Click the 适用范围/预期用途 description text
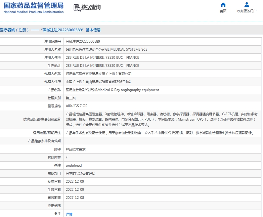Screen dimensions: 263x217 click(x=160, y=133)
